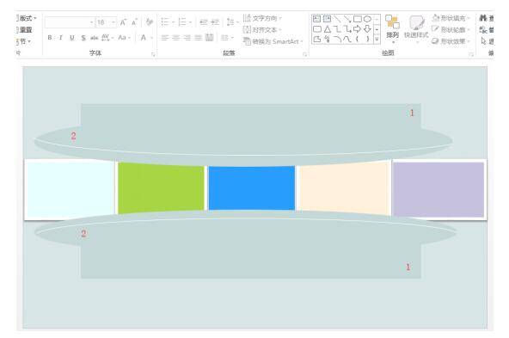The image size is (509, 338).
Task: Decrease list indent level
Action: [x=204, y=22]
